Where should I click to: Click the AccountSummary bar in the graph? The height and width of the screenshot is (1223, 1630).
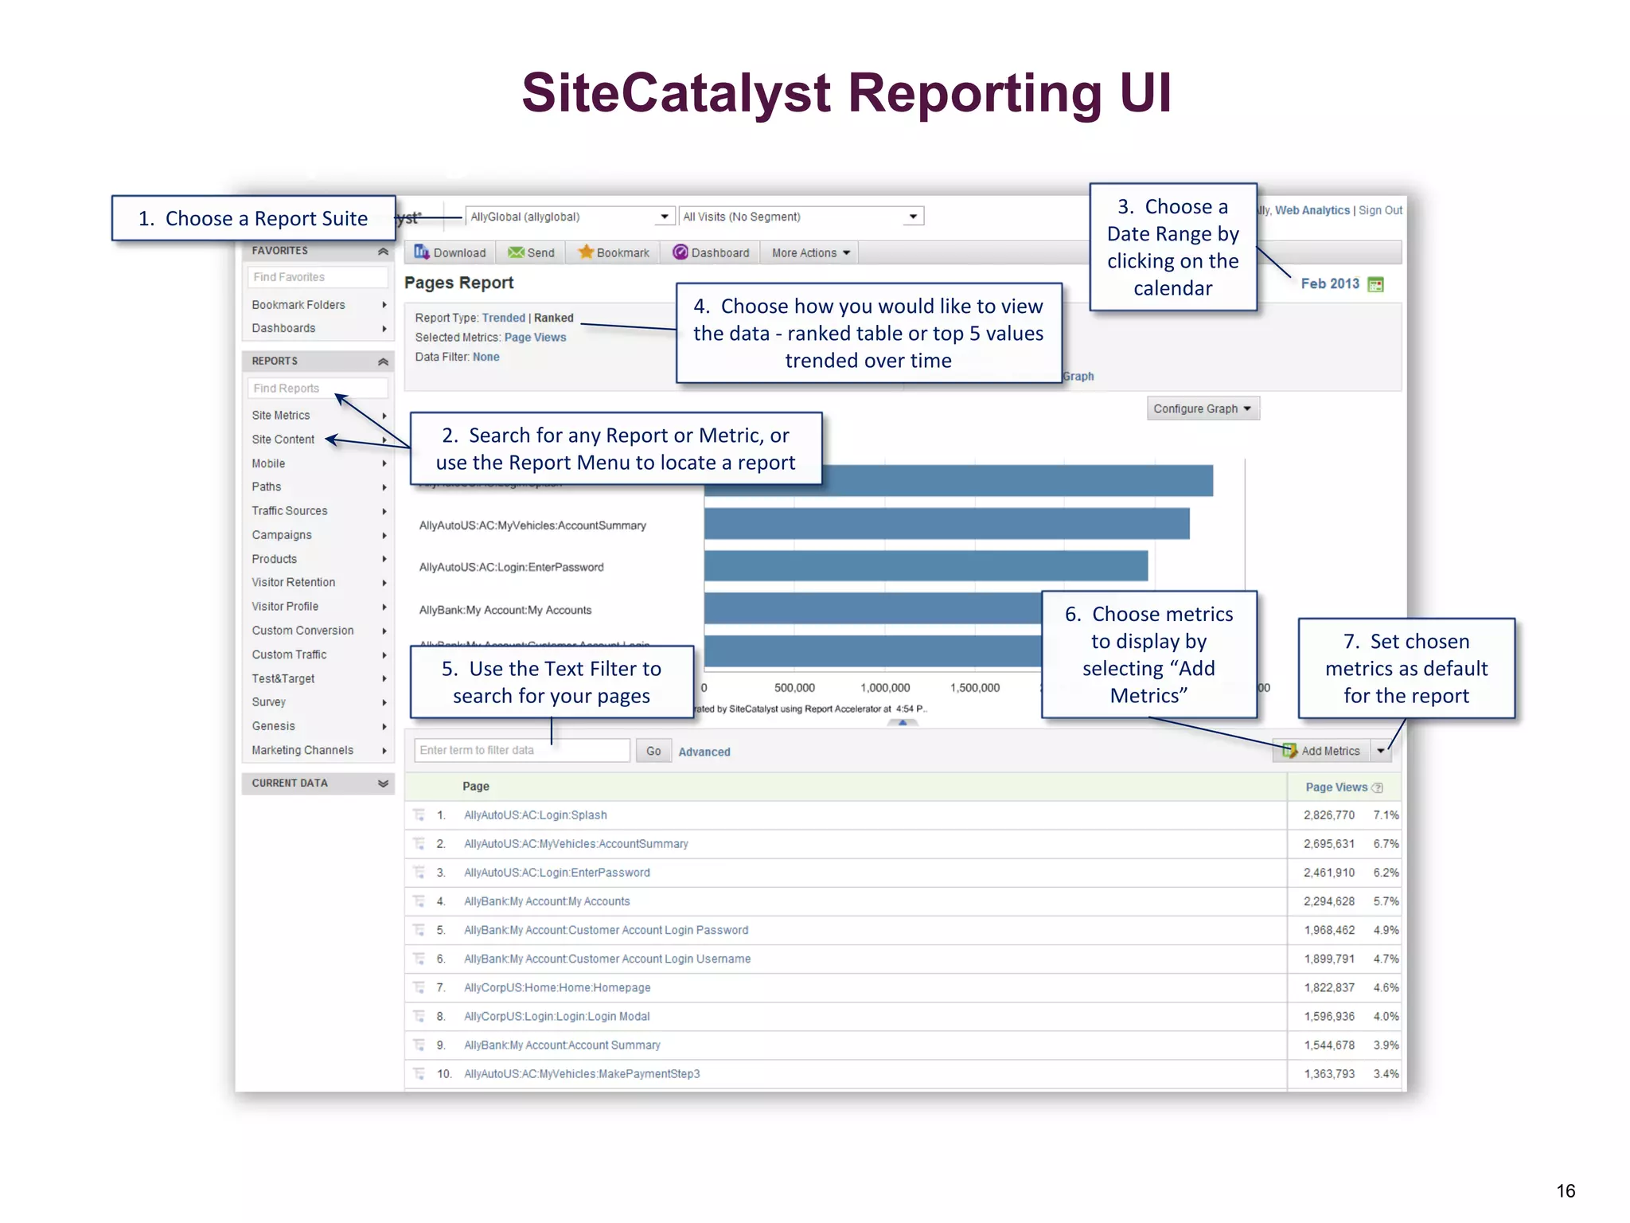click(946, 524)
